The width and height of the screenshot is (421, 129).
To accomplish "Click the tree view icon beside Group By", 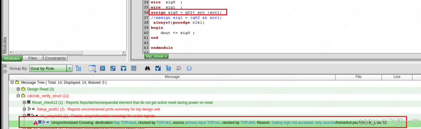I will pyautogui.click(x=78, y=69).
